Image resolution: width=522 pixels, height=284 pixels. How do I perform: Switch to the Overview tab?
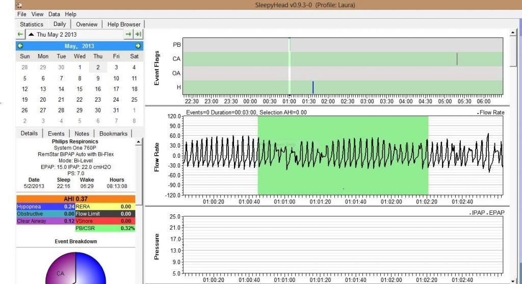click(87, 24)
